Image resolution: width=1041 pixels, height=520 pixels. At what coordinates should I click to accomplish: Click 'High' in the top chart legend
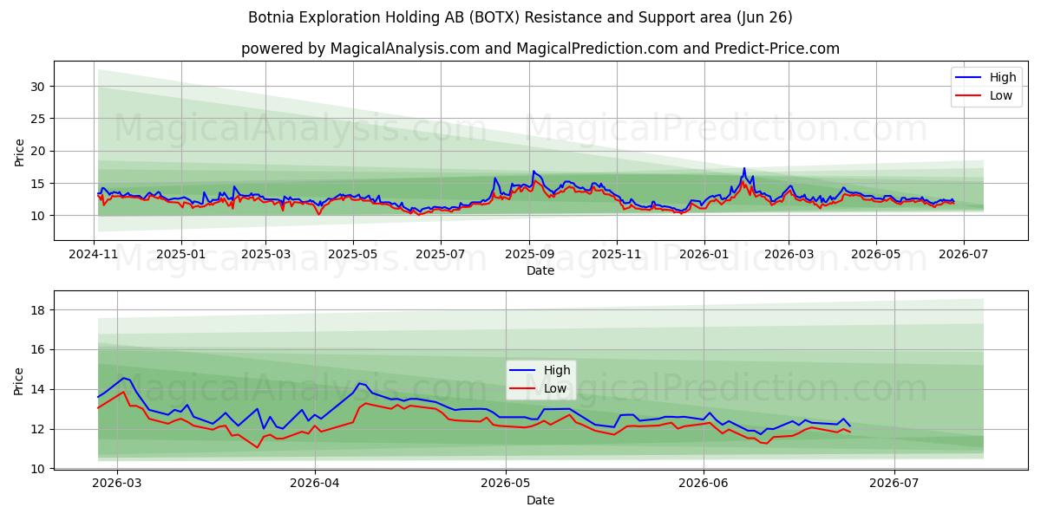1003,77
